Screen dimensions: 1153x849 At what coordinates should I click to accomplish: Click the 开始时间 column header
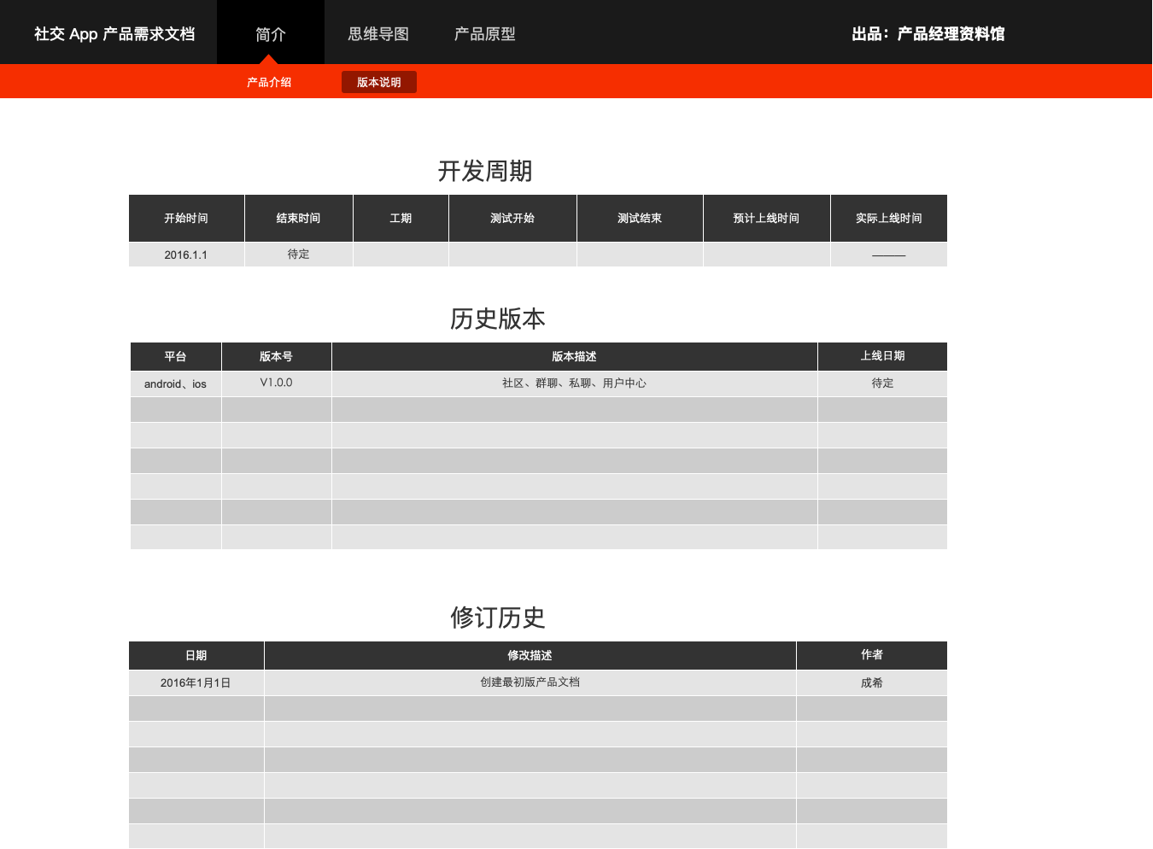coord(186,218)
